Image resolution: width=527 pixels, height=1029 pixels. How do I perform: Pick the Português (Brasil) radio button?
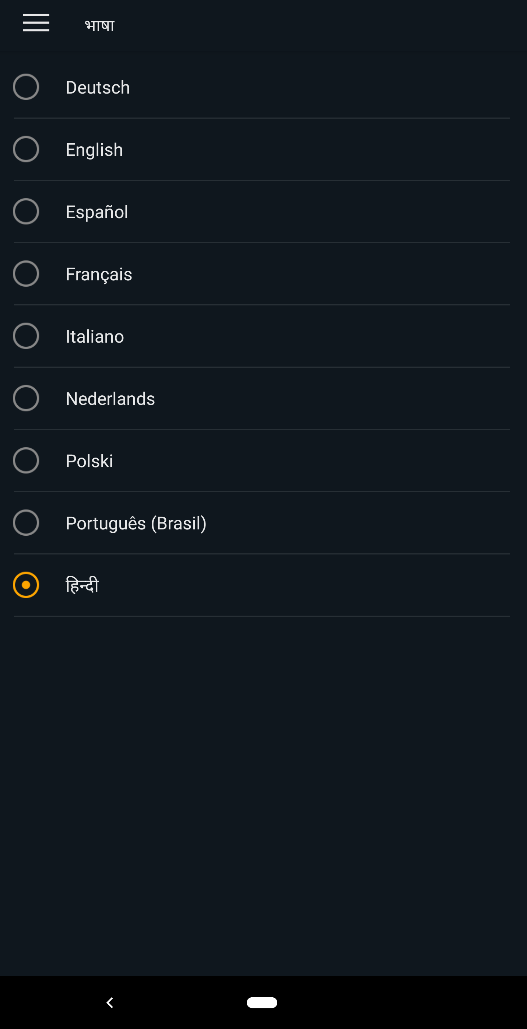coord(26,523)
